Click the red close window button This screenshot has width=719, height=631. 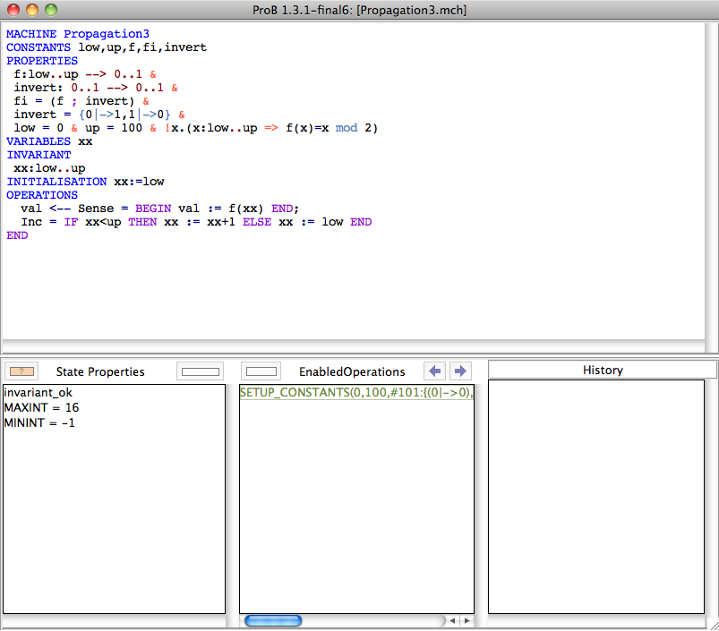click(13, 10)
